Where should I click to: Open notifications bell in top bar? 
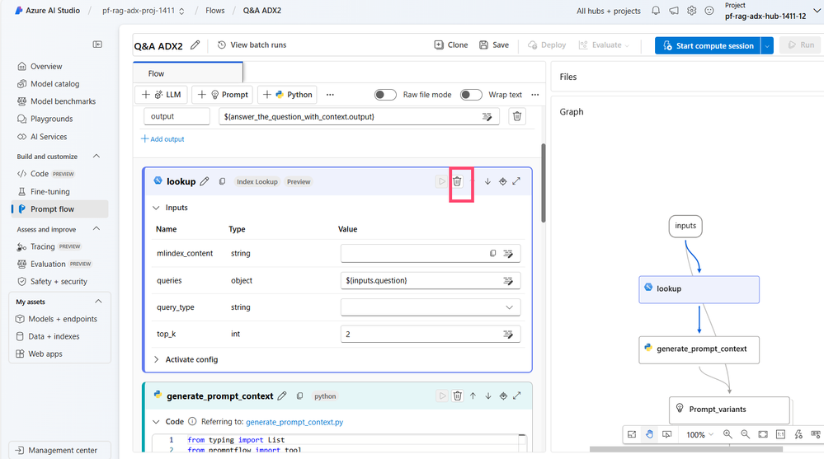click(x=655, y=11)
